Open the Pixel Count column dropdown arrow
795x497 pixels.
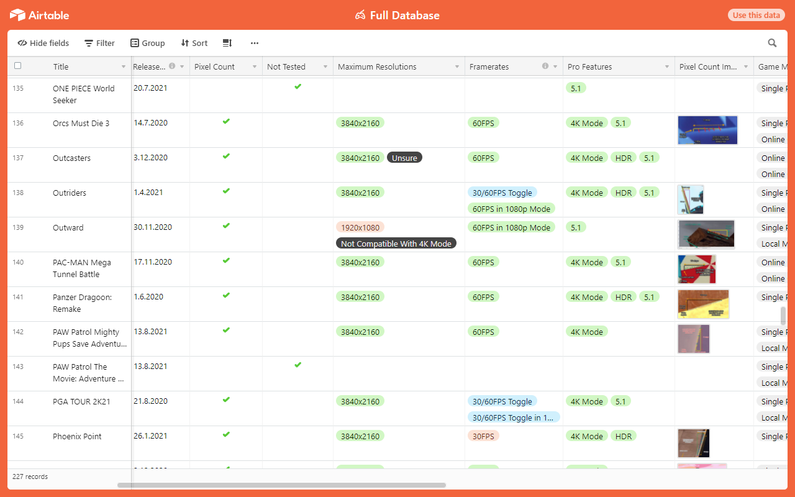pos(255,66)
